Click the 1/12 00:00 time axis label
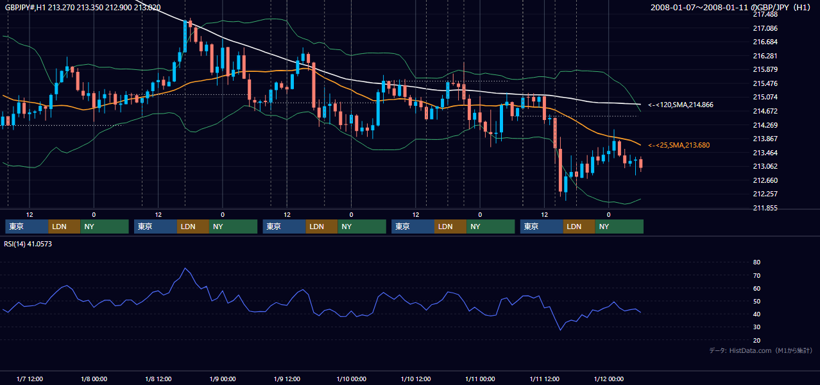Viewport: 820px width, 385px height. click(x=608, y=379)
